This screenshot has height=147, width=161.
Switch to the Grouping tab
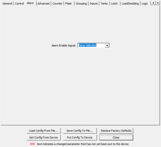(81, 4)
